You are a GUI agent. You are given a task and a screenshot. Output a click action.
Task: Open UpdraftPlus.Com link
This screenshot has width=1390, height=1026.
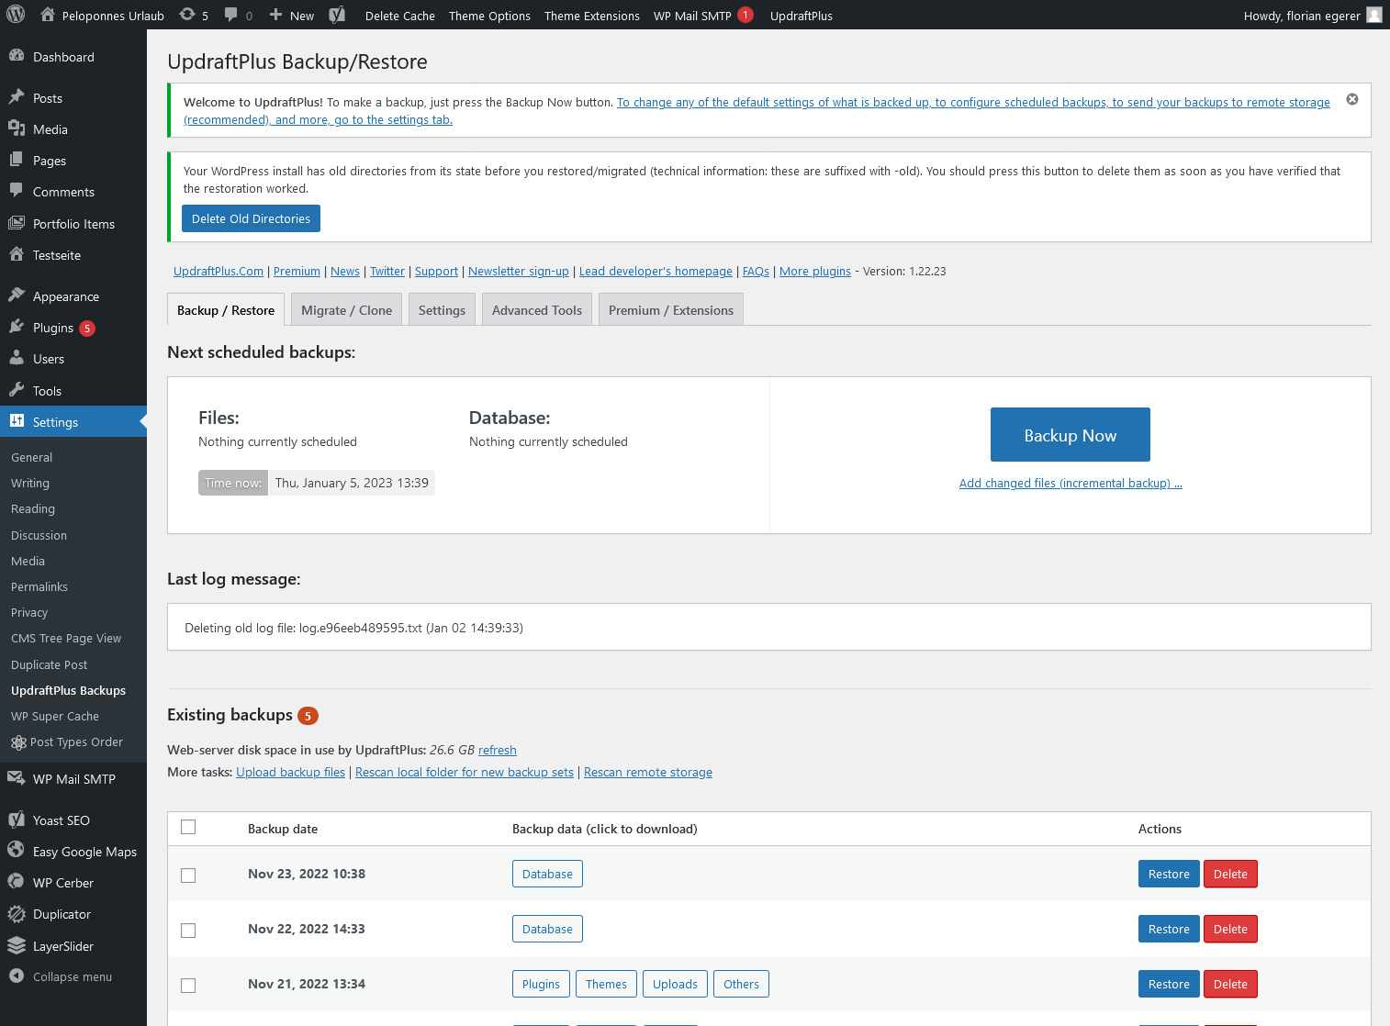pyautogui.click(x=219, y=271)
